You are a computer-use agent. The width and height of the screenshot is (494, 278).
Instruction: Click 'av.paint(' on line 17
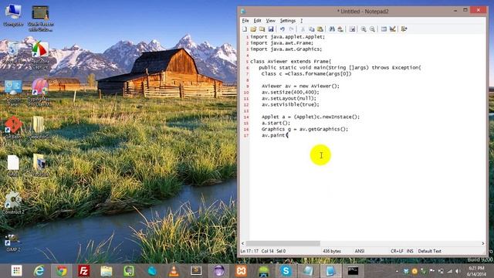(x=275, y=135)
